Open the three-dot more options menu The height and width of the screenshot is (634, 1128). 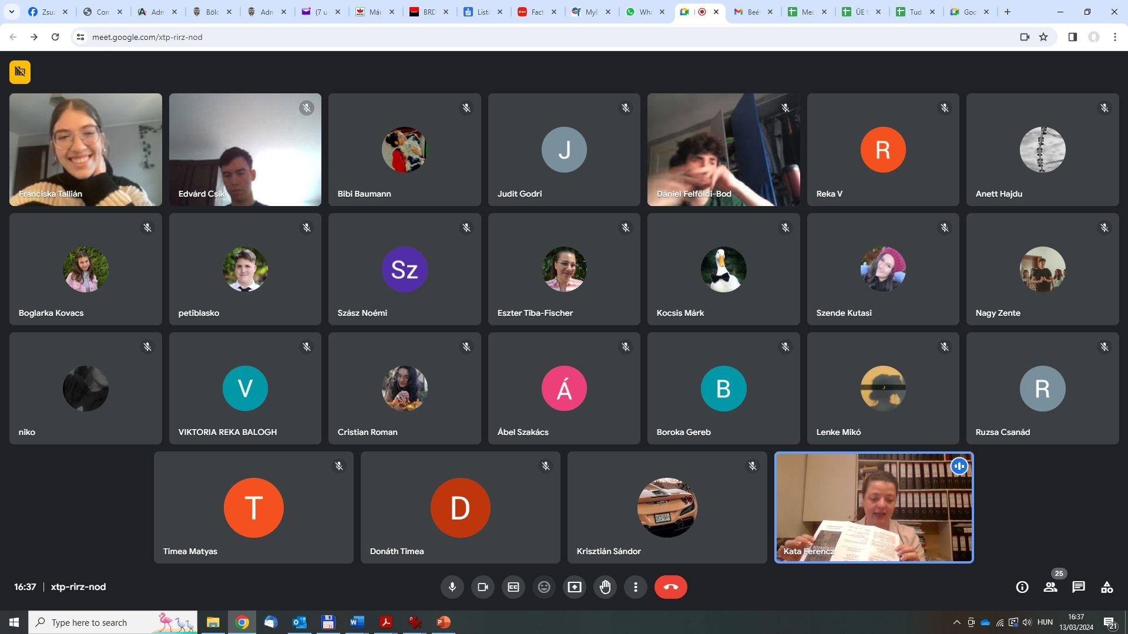636,587
